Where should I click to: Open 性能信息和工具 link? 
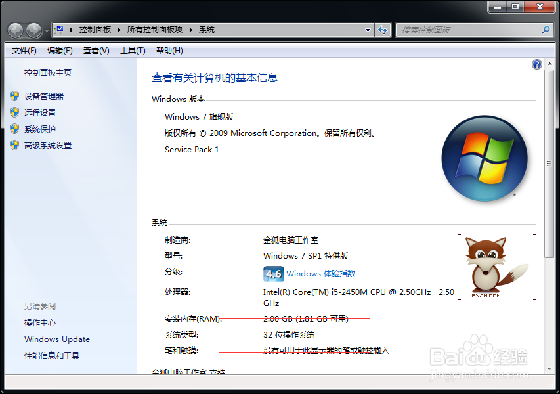[52, 355]
